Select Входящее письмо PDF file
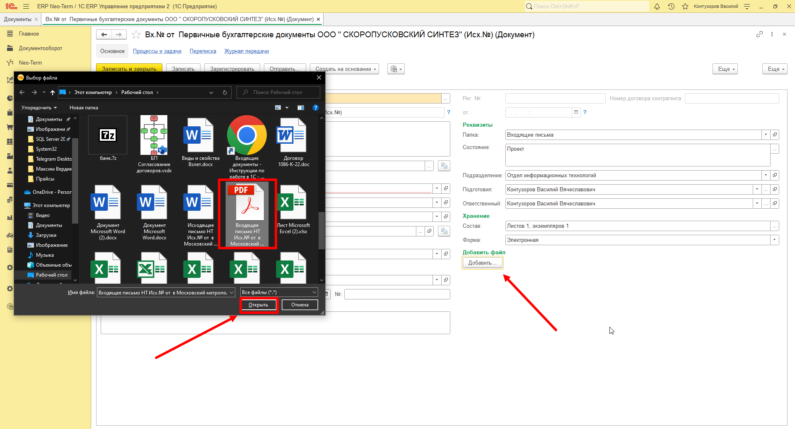Image resolution: width=795 pixels, height=429 pixels. (x=247, y=214)
